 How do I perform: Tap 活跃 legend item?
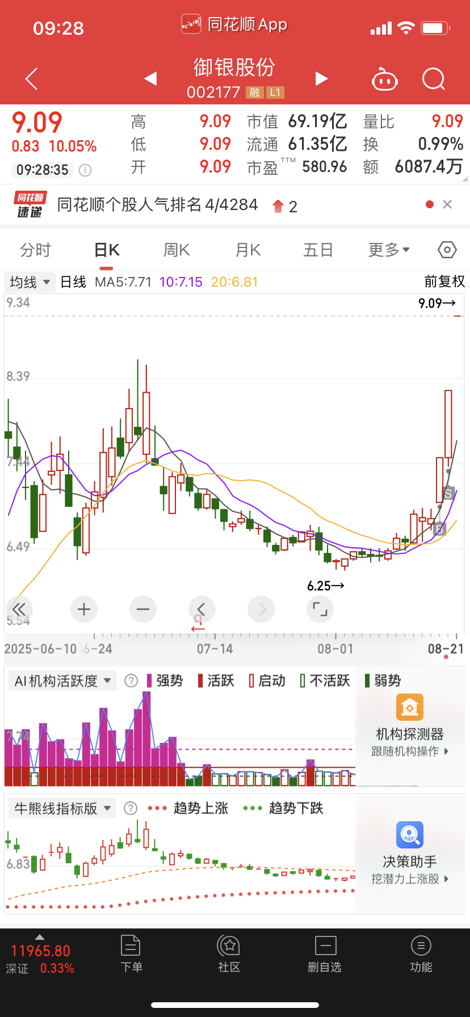216,680
